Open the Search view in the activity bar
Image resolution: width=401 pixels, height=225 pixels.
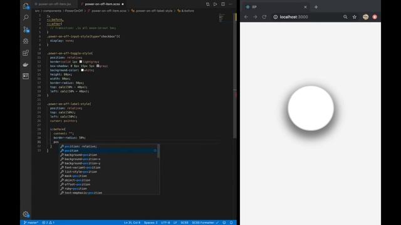tap(26, 17)
